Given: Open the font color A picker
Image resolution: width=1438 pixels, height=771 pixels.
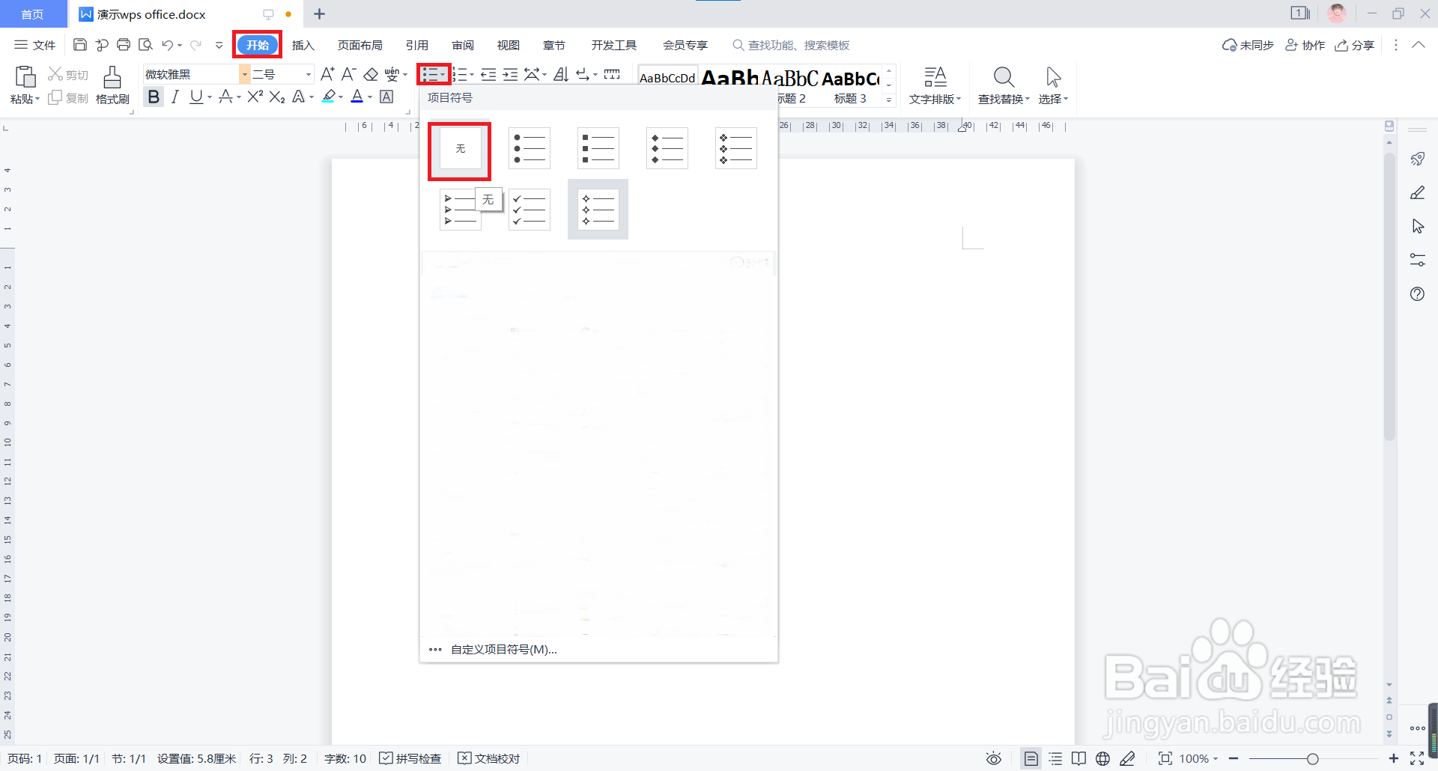Looking at the screenshot, I should pyautogui.click(x=370, y=97).
